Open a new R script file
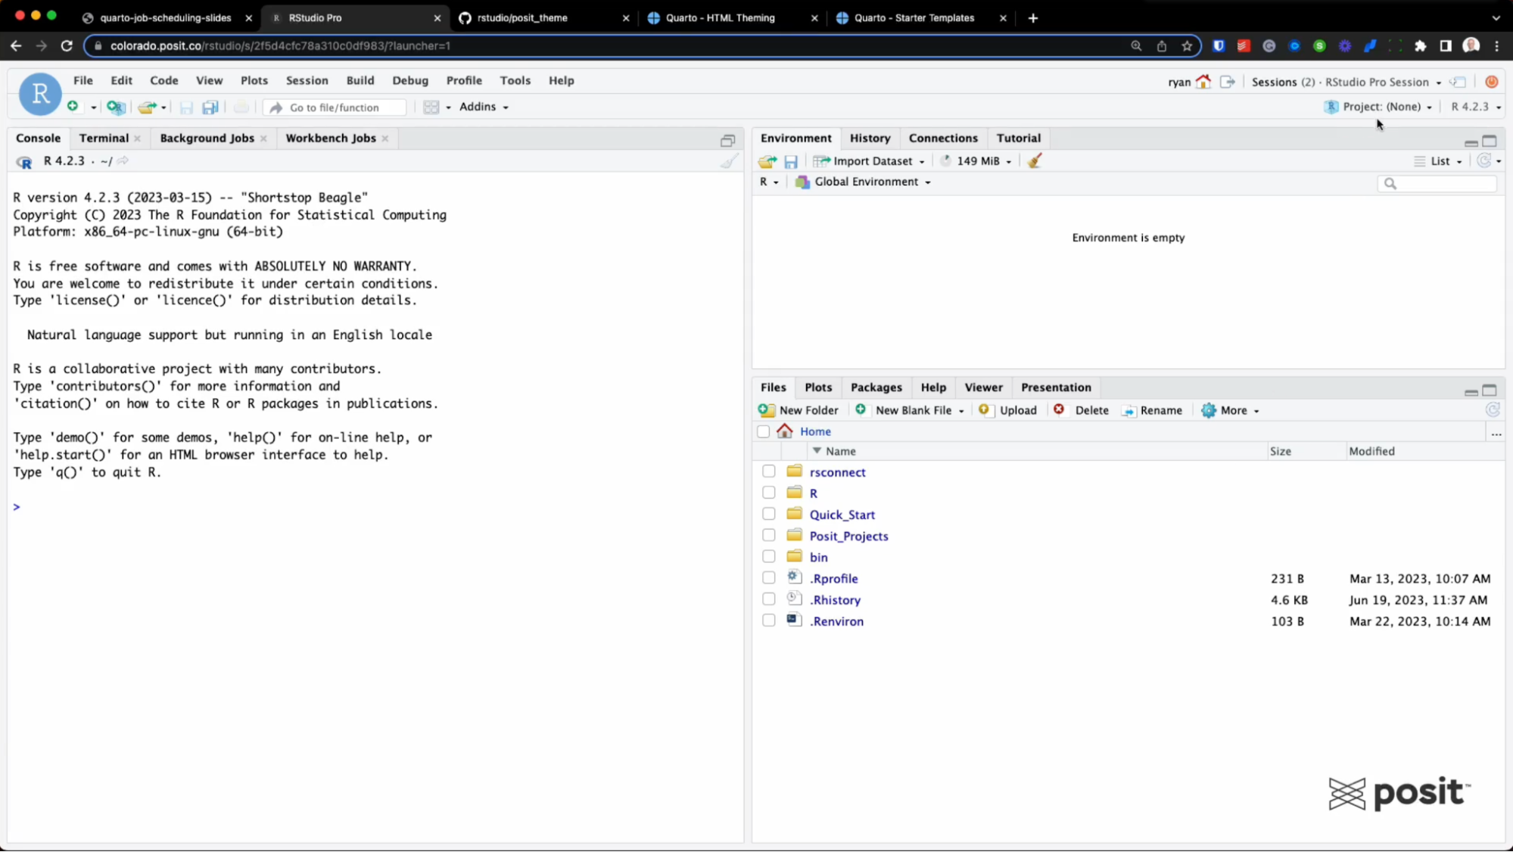1513x852 pixels. coord(73,106)
